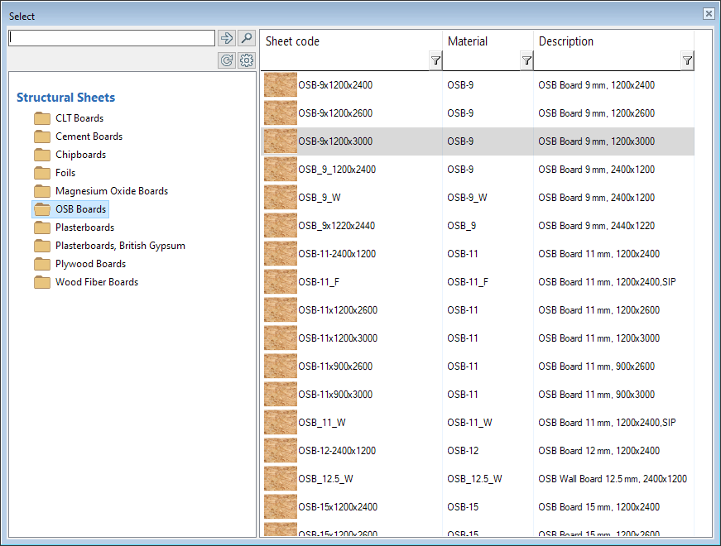This screenshot has width=721, height=546.
Task: Click the magnifier search icon
Action: point(246,38)
